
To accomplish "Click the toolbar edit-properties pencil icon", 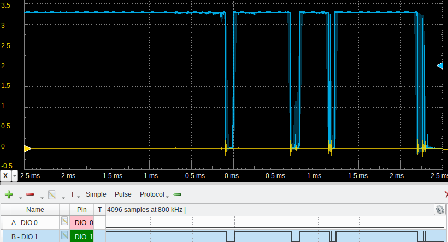I will tap(52, 194).
